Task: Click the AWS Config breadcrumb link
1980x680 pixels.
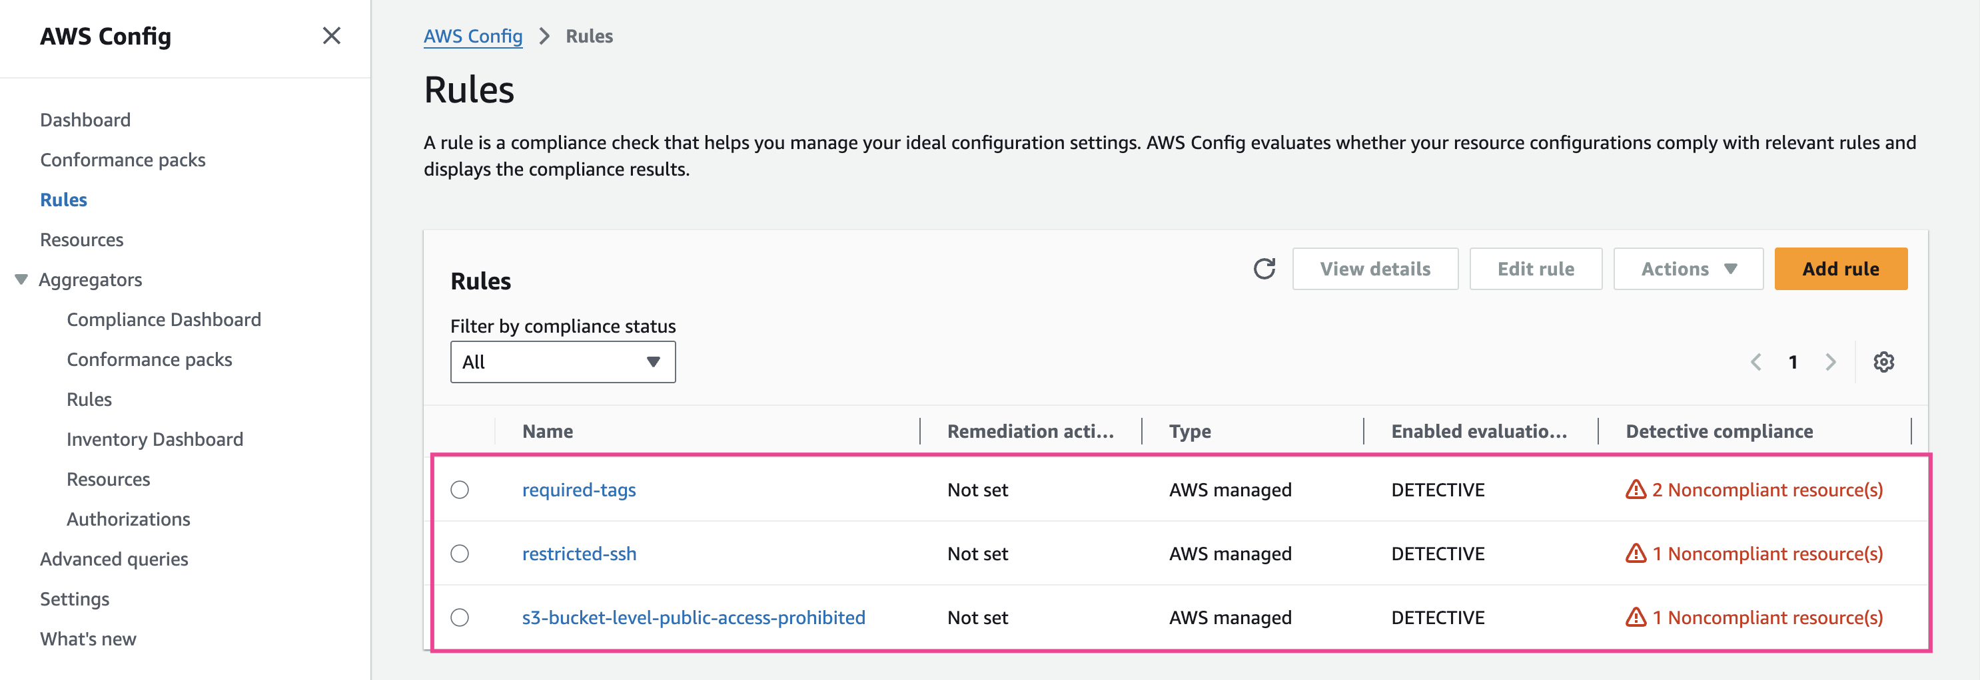Action: pyautogui.click(x=473, y=36)
